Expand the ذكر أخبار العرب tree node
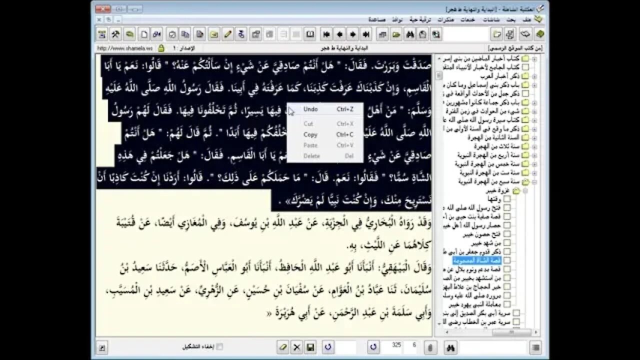Viewport: 640px width, 360px height. point(534,75)
